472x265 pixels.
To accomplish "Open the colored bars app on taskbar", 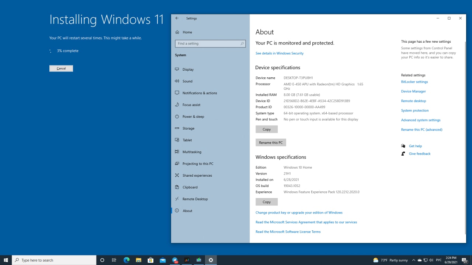I will point(187,260).
